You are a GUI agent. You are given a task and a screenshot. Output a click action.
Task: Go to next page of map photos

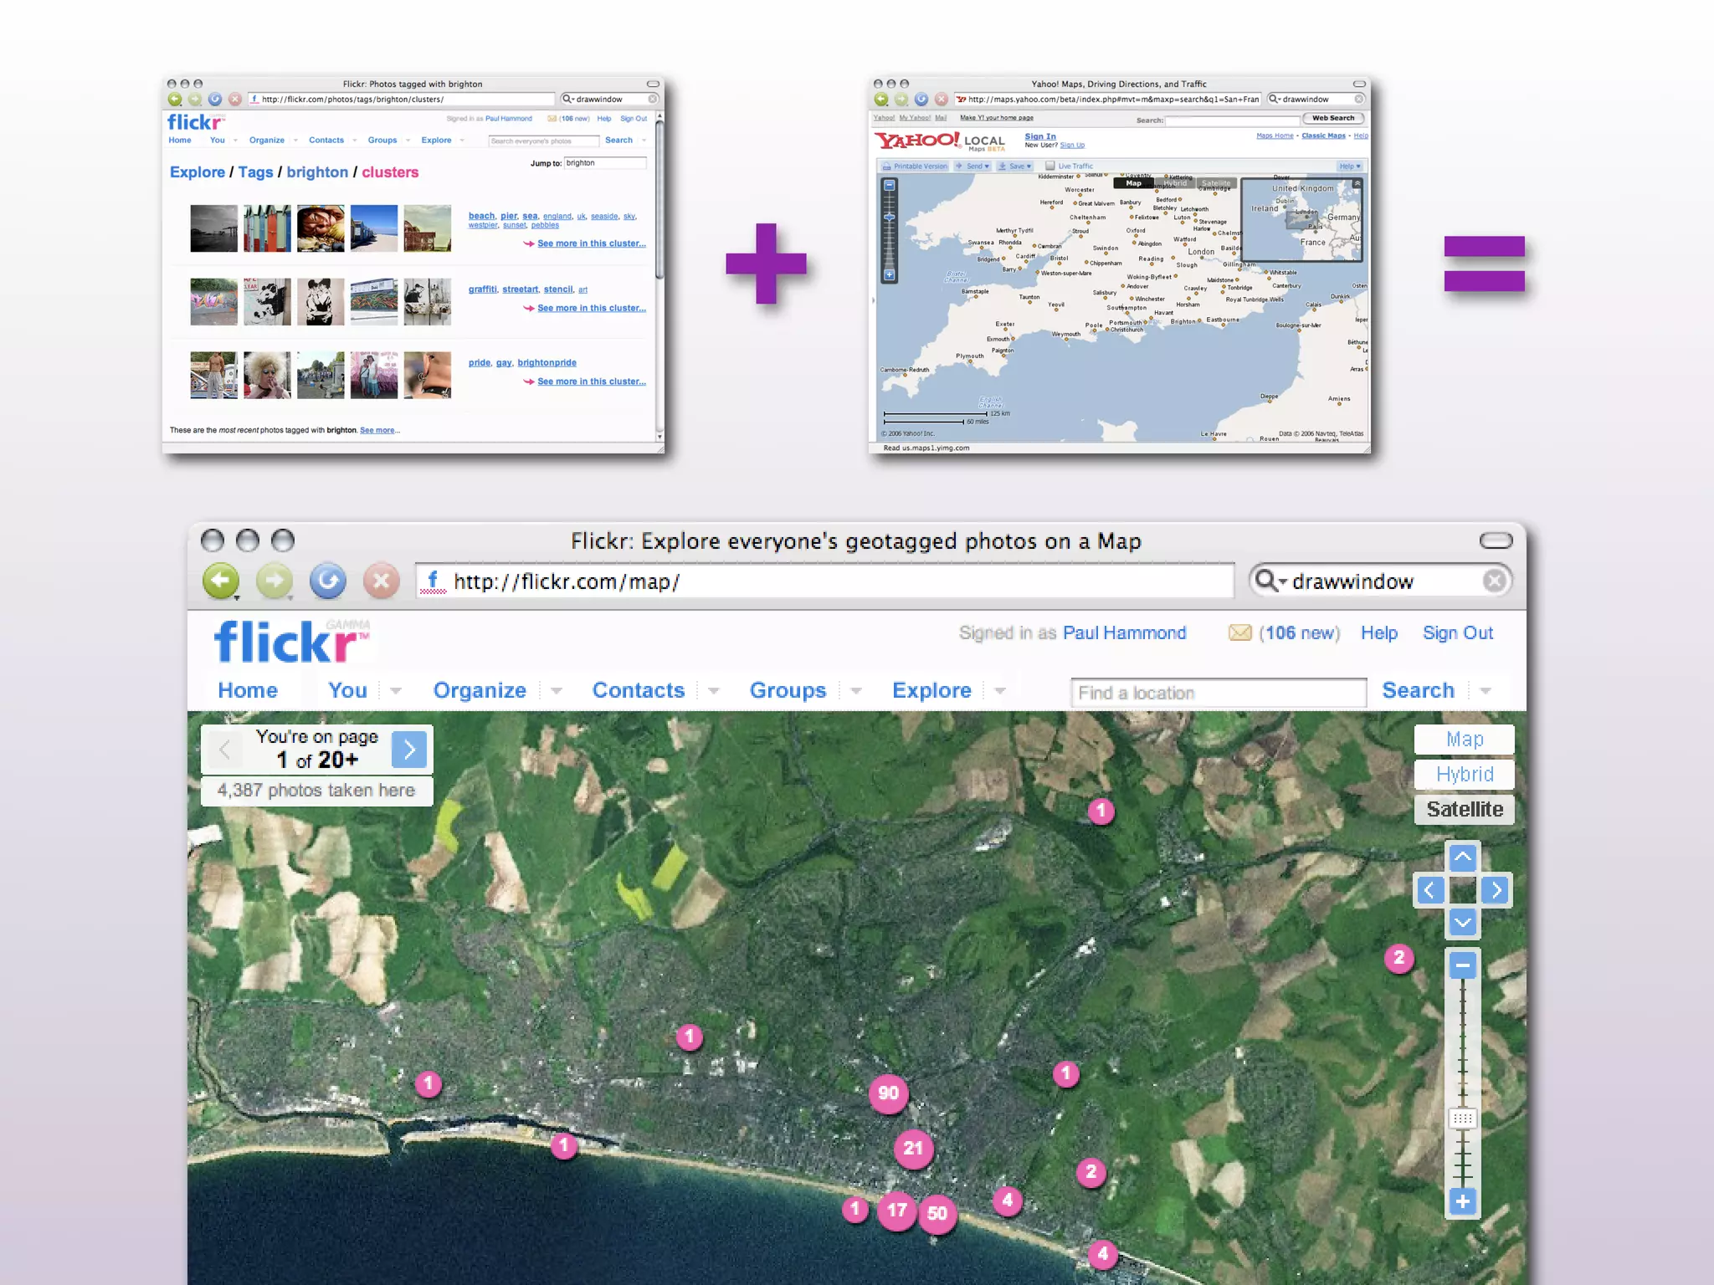(x=409, y=750)
